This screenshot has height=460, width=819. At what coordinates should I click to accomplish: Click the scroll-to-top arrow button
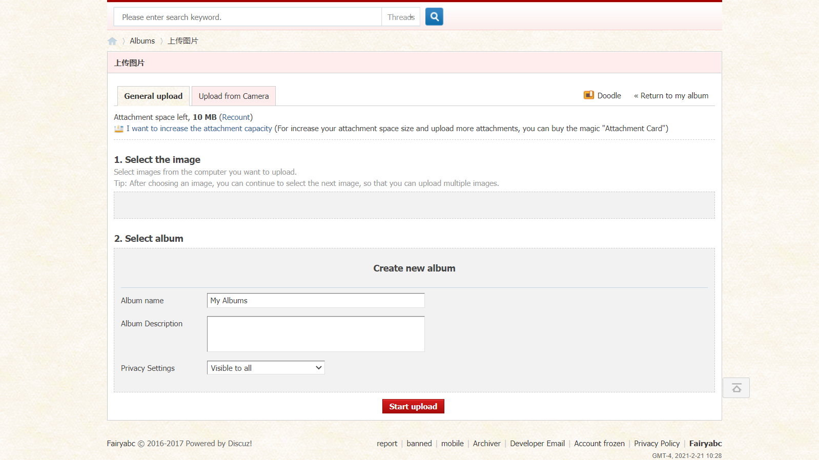(736, 388)
